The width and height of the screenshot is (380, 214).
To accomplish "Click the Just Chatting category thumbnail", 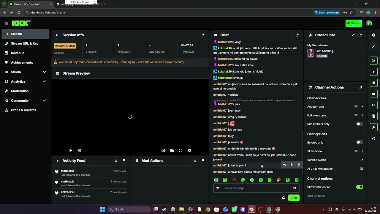I will (x=311, y=53).
